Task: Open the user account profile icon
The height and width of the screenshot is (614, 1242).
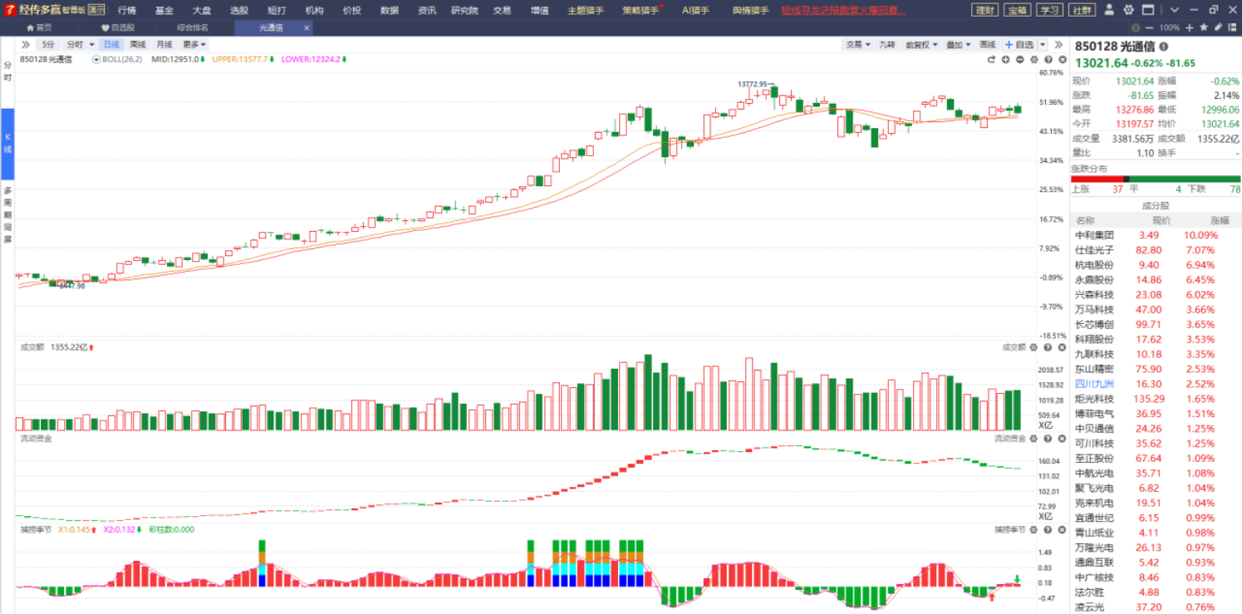Action: point(1110,10)
